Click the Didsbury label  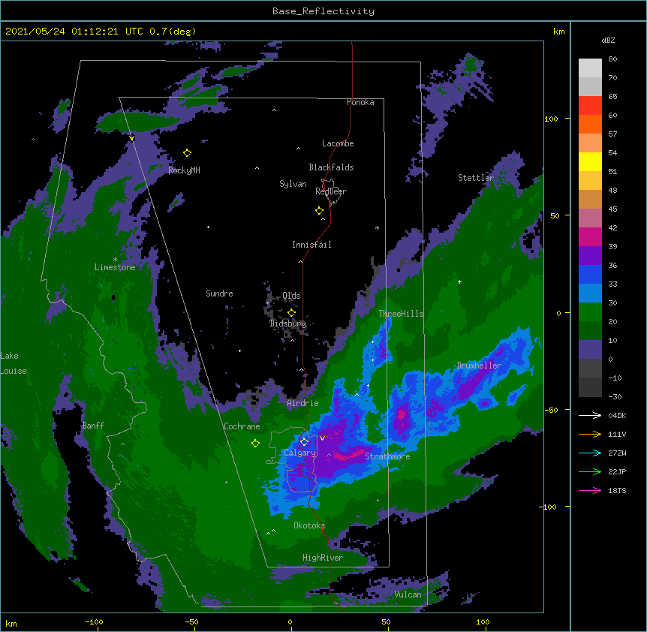287,324
